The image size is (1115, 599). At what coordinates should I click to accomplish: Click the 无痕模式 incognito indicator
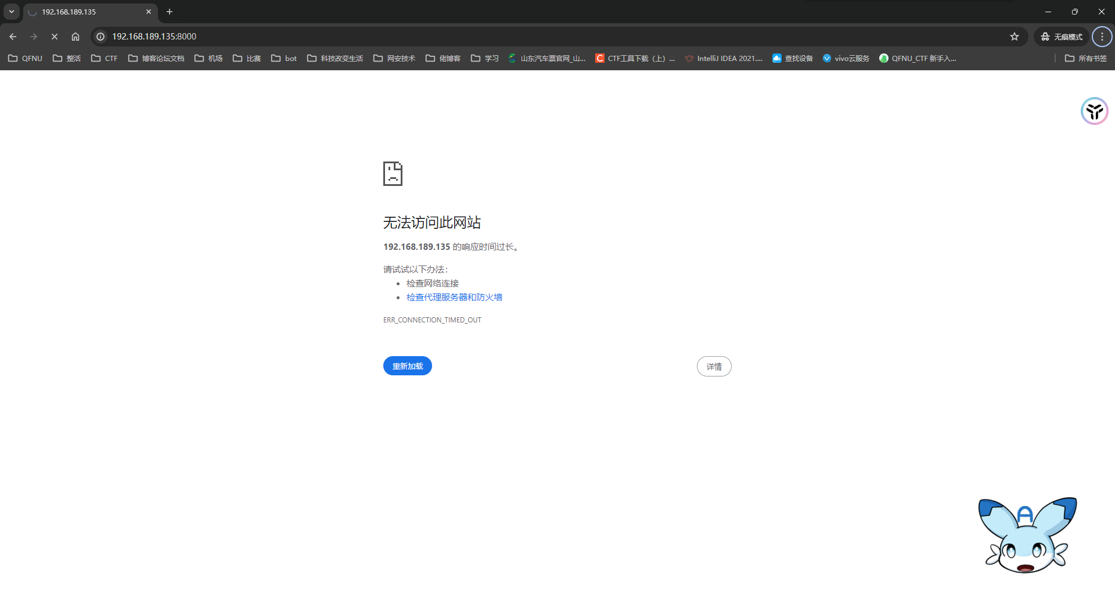click(1062, 37)
